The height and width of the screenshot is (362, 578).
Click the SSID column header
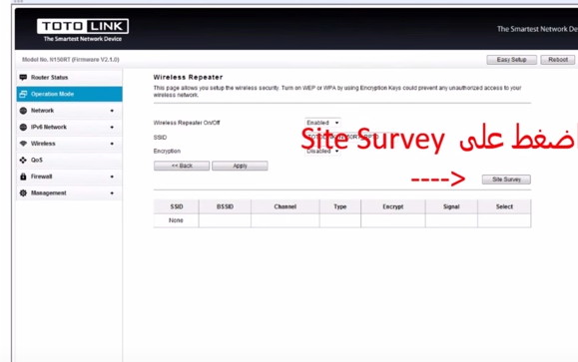[177, 206]
